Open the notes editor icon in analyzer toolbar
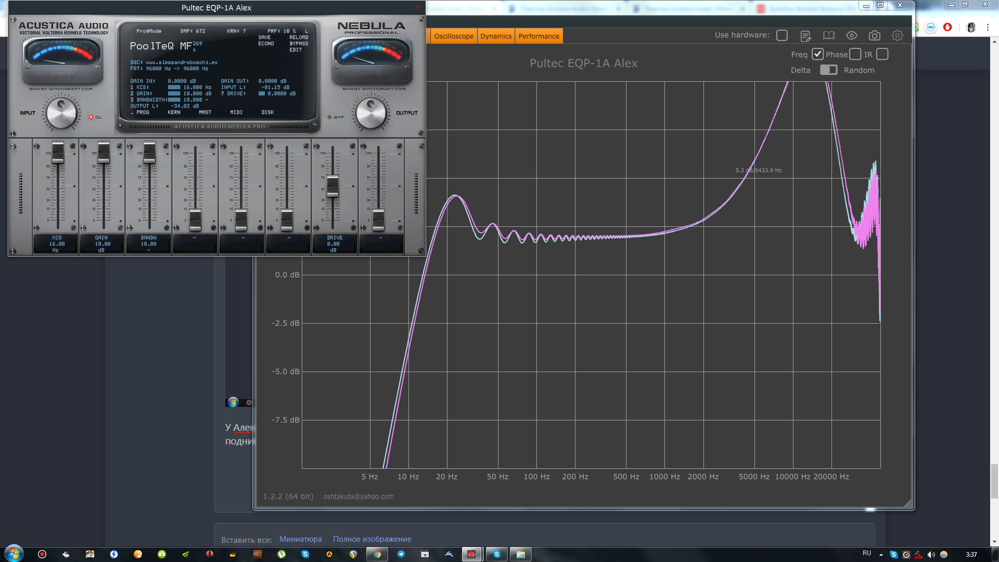The height and width of the screenshot is (562, 999). pyautogui.click(x=805, y=35)
